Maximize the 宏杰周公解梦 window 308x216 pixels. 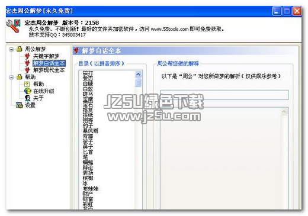click(287, 11)
